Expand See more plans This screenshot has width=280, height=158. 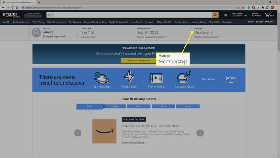pyautogui.click(x=88, y=37)
